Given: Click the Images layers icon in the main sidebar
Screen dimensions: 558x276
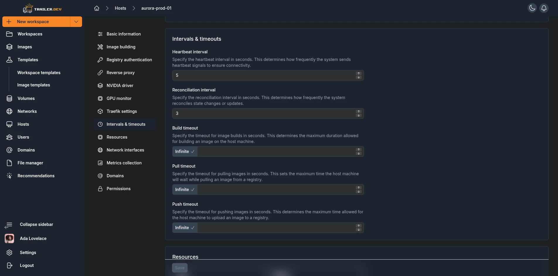Looking at the screenshot, I should (x=9, y=47).
